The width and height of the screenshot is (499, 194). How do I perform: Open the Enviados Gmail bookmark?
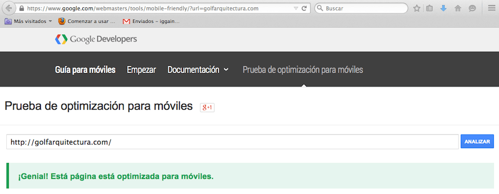[x=151, y=21]
